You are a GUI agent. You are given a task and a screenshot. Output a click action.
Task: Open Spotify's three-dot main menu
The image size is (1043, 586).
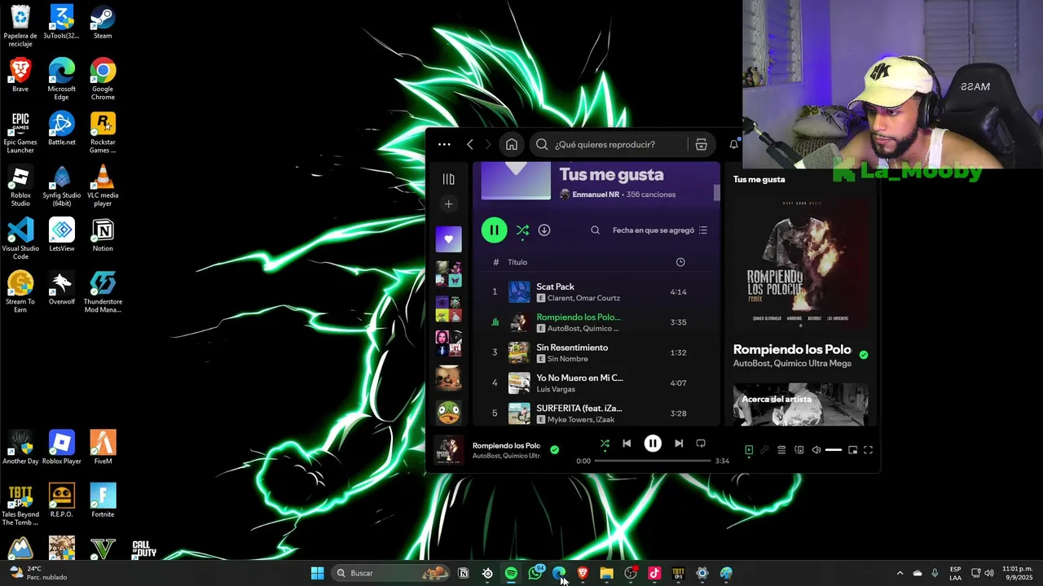(444, 144)
